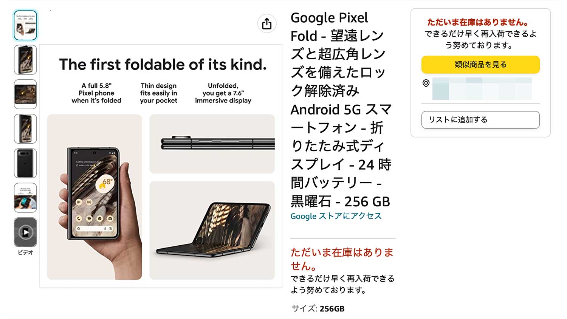
Task: Select the highlighted first feature-overview thumbnail
Action: coord(25,25)
